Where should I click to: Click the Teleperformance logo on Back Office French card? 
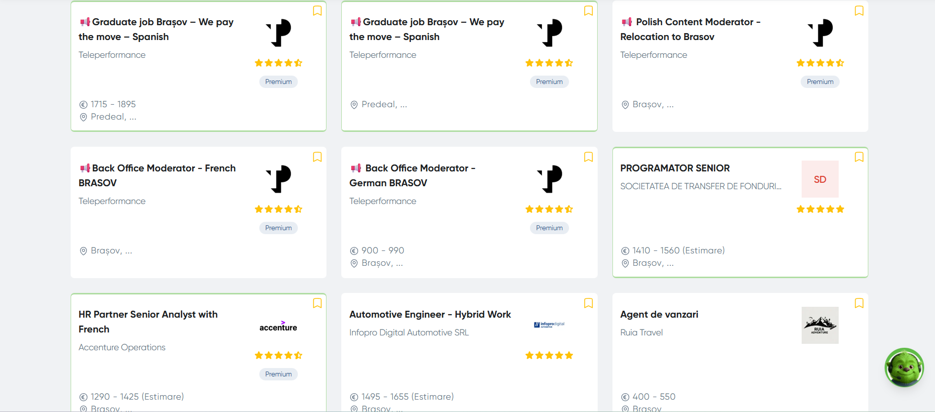pos(279,179)
